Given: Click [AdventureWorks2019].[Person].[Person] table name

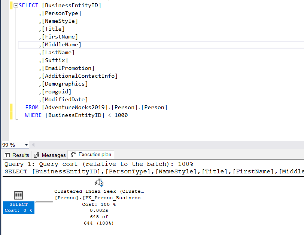Looking at the screenshot, I should click(x=104, y=107).
